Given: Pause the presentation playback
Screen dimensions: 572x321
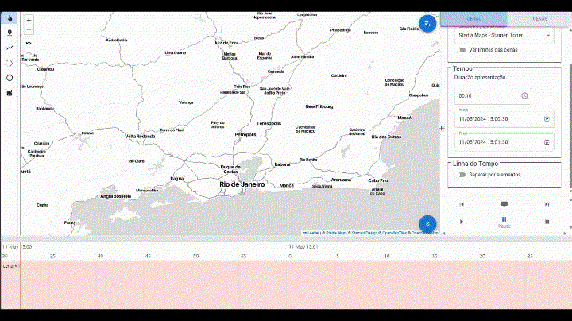Looking at the screenshot, I should tap(504, 221).
